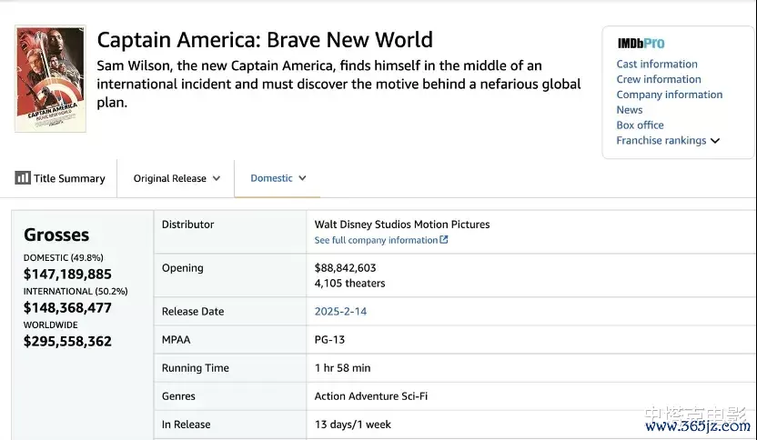Viewport: 757px width, 440px height.
Task: Switch to the Title Summary tab
Action: coord(60,178)
